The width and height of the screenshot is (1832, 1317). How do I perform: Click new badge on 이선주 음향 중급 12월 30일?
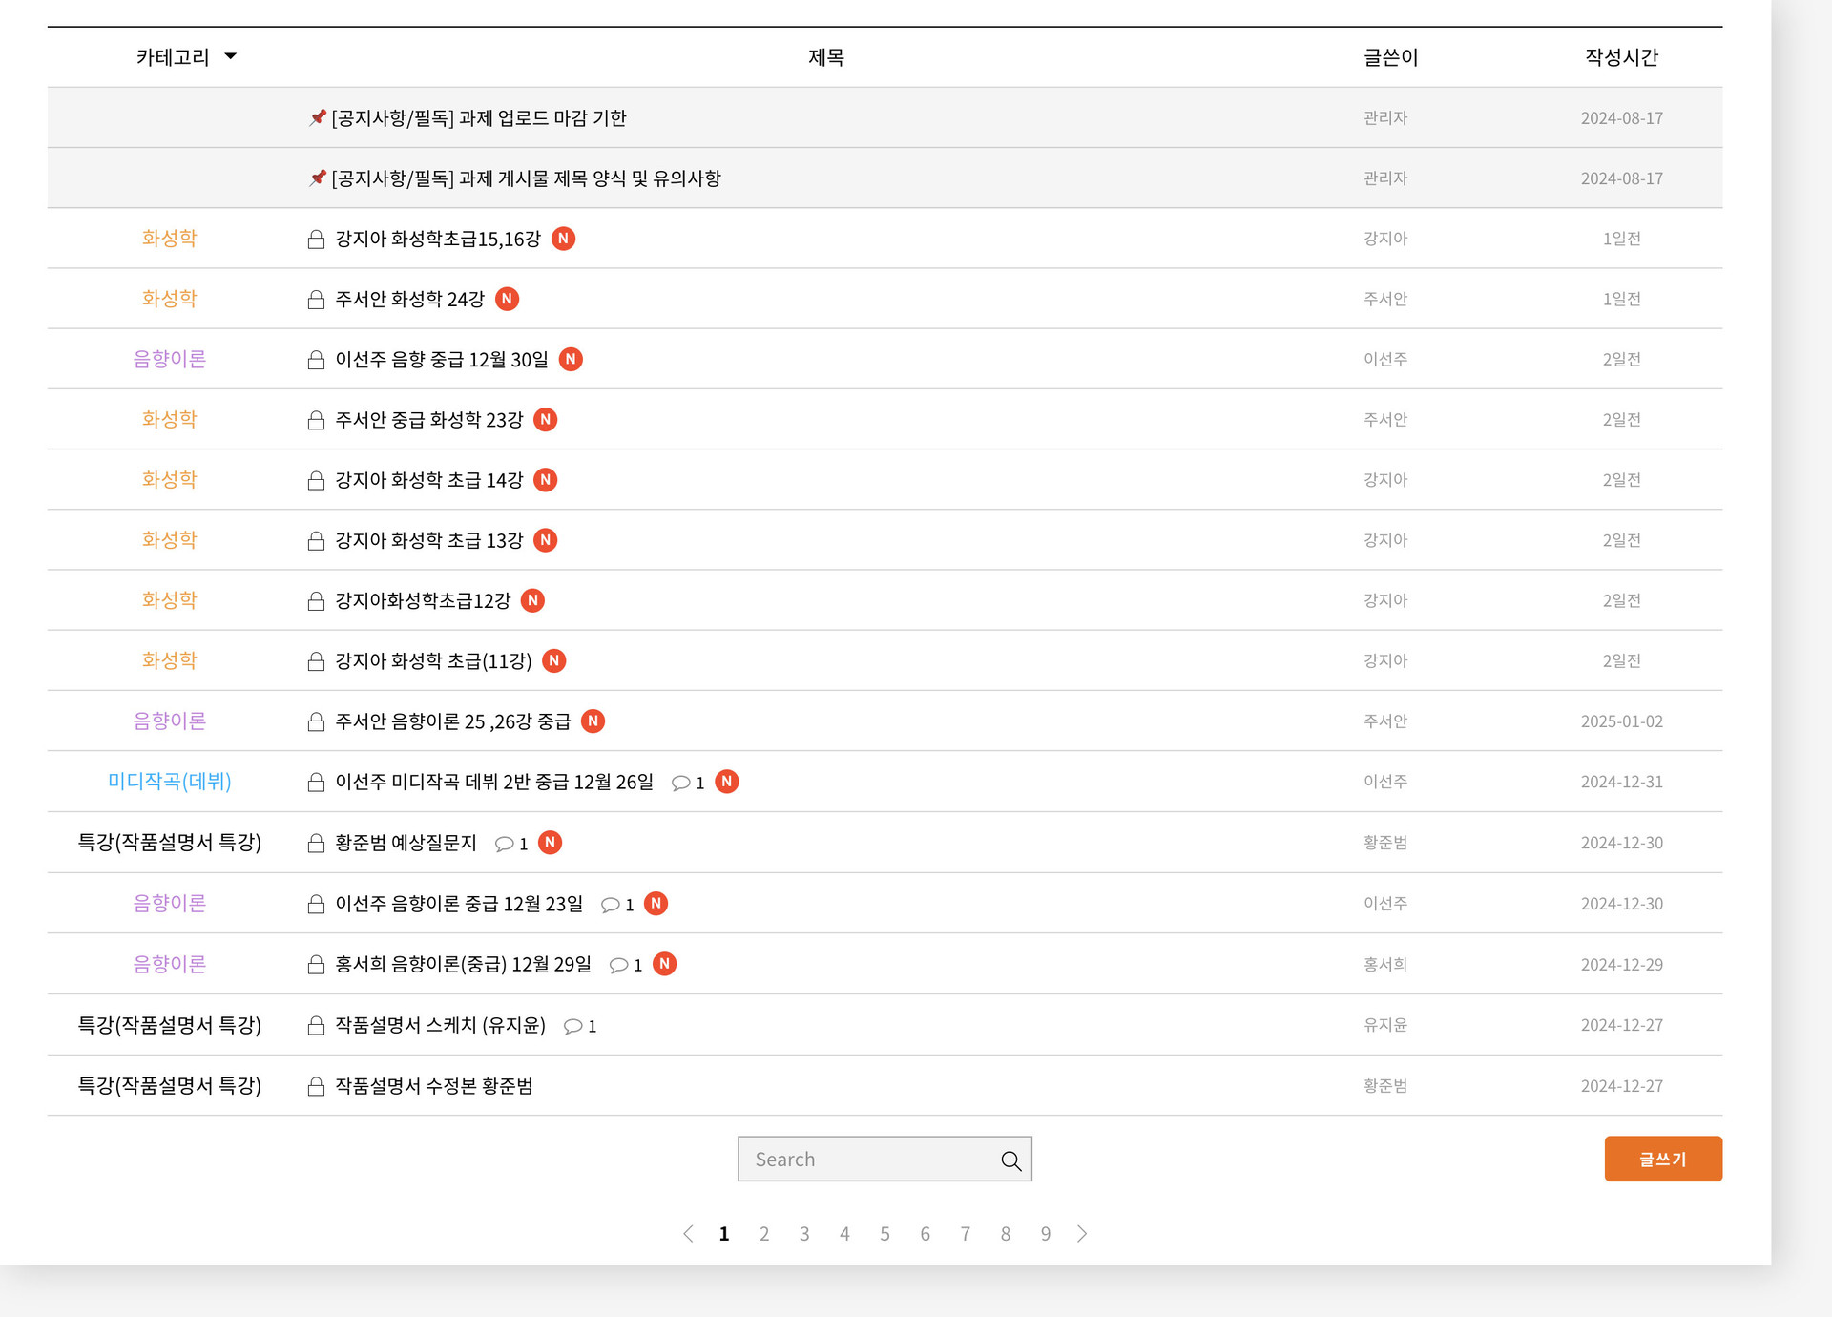click(571, 359)
